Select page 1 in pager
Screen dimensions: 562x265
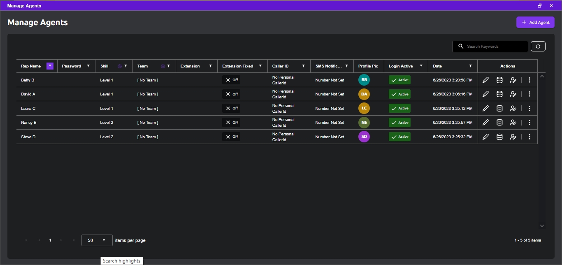[50, 240]
